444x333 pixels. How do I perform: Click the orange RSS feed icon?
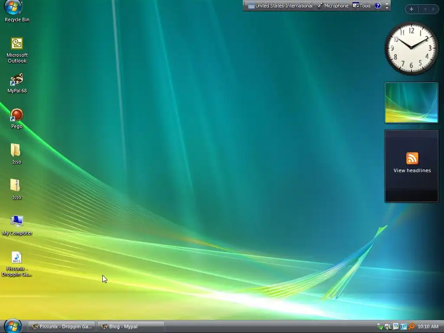412,158
